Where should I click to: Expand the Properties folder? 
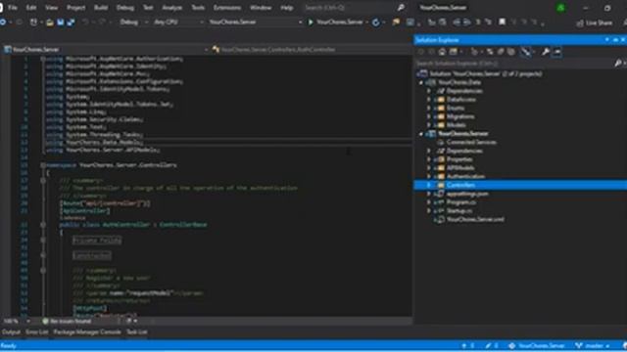[x=429, y=159]
